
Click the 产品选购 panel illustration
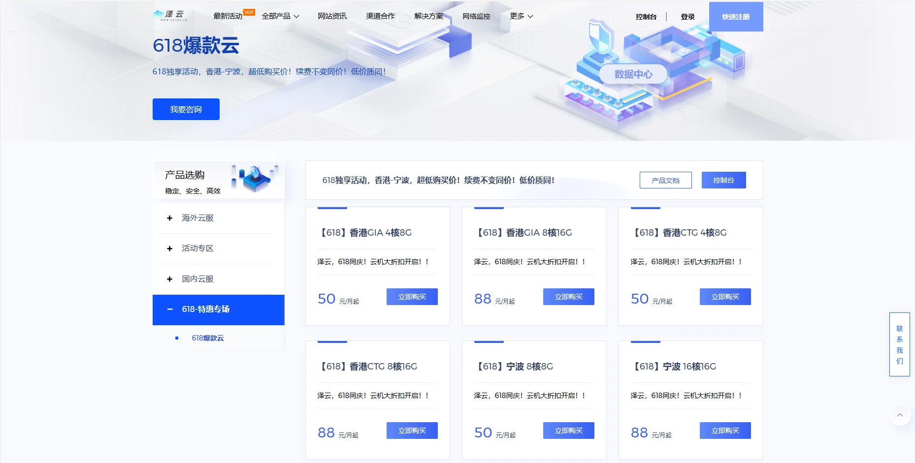(x=255, y=178)
